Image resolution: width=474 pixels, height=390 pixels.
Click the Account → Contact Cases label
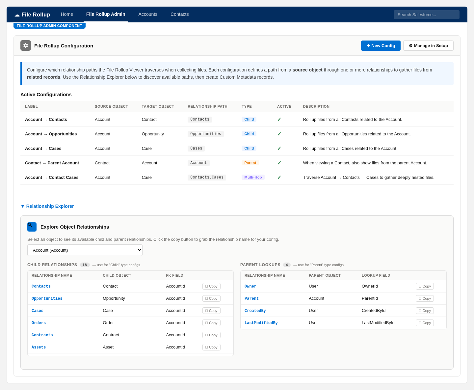52,178
